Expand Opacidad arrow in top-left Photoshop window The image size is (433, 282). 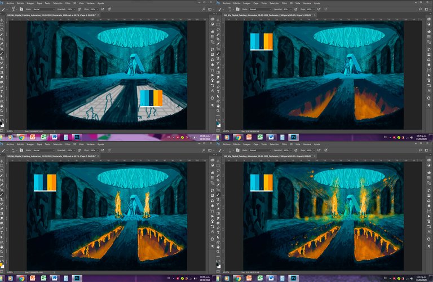(x=74, y=9)
